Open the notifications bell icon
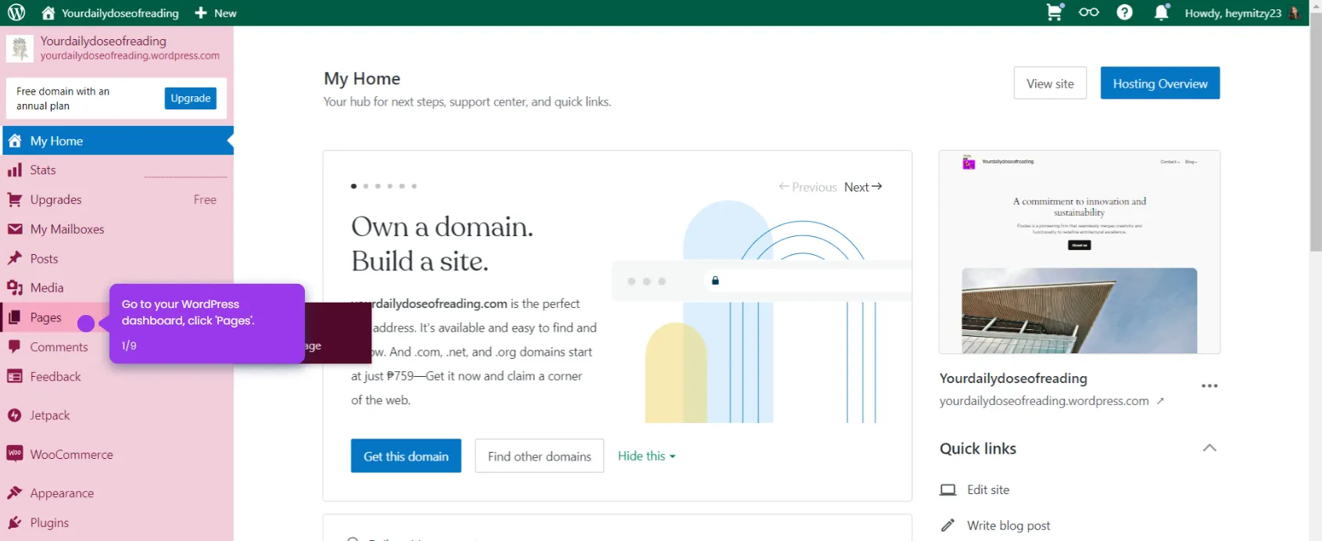The width and height of the screenshot is (1322, 541). pos(1162,12)
